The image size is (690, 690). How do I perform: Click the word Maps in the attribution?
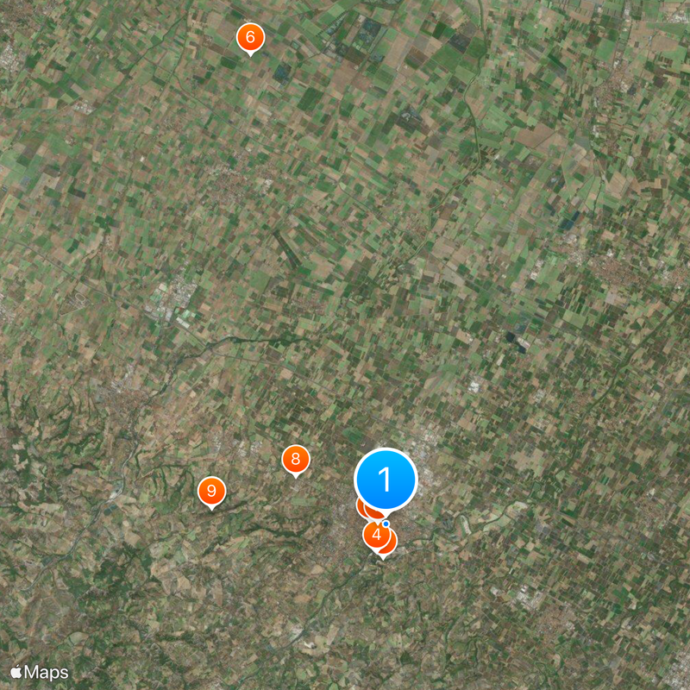point(47,673)
